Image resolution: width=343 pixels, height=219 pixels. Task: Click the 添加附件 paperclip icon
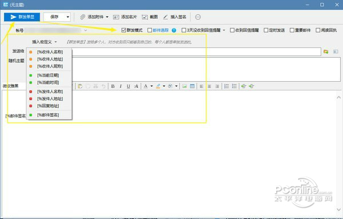82,17
